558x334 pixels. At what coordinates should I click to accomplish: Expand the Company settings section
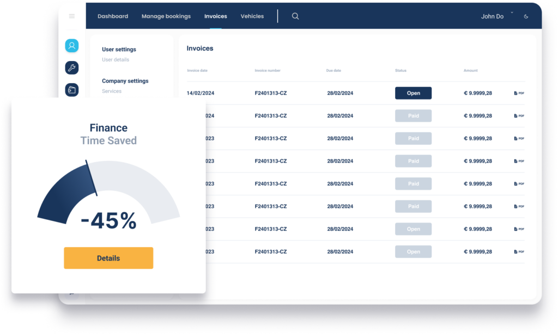coord(125,81)
